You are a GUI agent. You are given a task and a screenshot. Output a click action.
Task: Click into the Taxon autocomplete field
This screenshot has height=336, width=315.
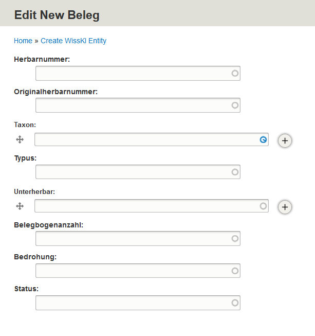tap(152, 139)
